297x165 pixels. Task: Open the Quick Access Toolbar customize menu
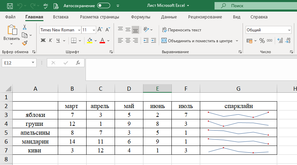118,6
